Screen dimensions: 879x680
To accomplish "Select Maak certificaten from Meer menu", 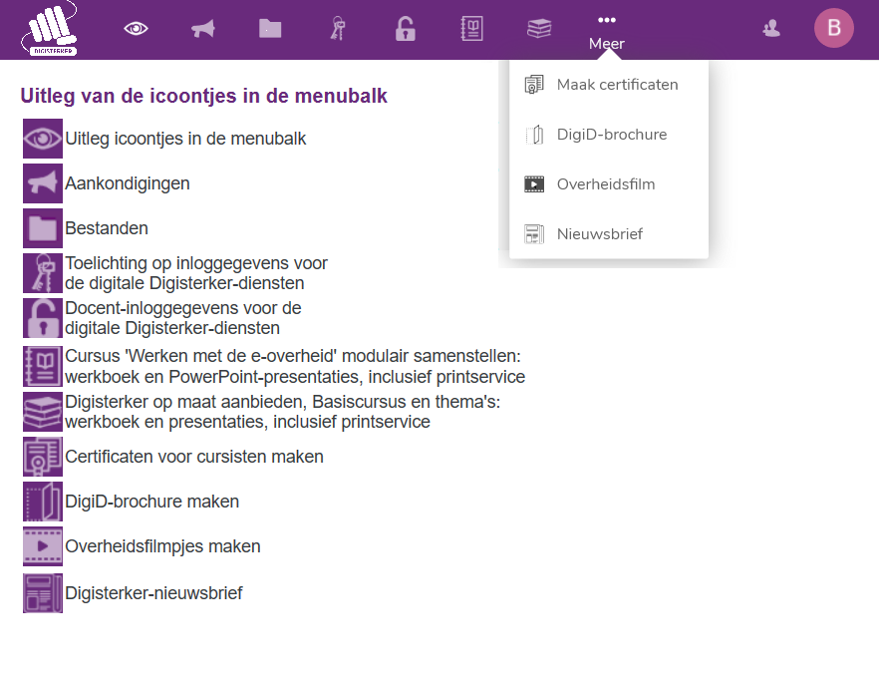I will [609, 85].
